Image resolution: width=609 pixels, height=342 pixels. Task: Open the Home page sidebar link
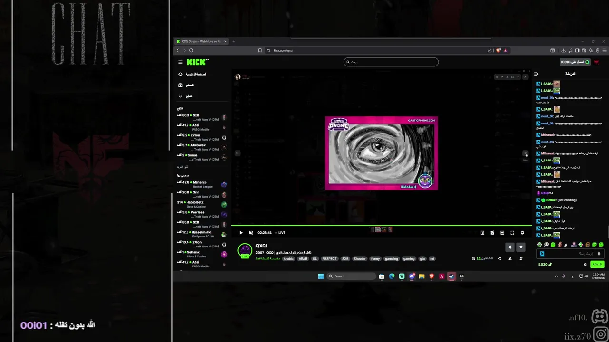[192, 74]
